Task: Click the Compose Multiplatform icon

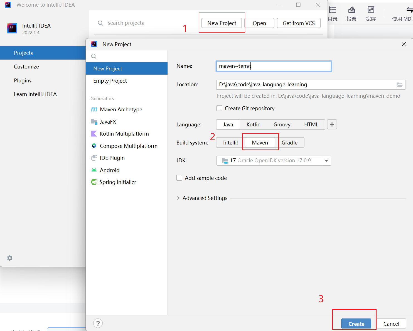Action: [94, 146]
